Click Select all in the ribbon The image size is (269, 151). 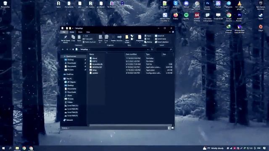[160, 36]
